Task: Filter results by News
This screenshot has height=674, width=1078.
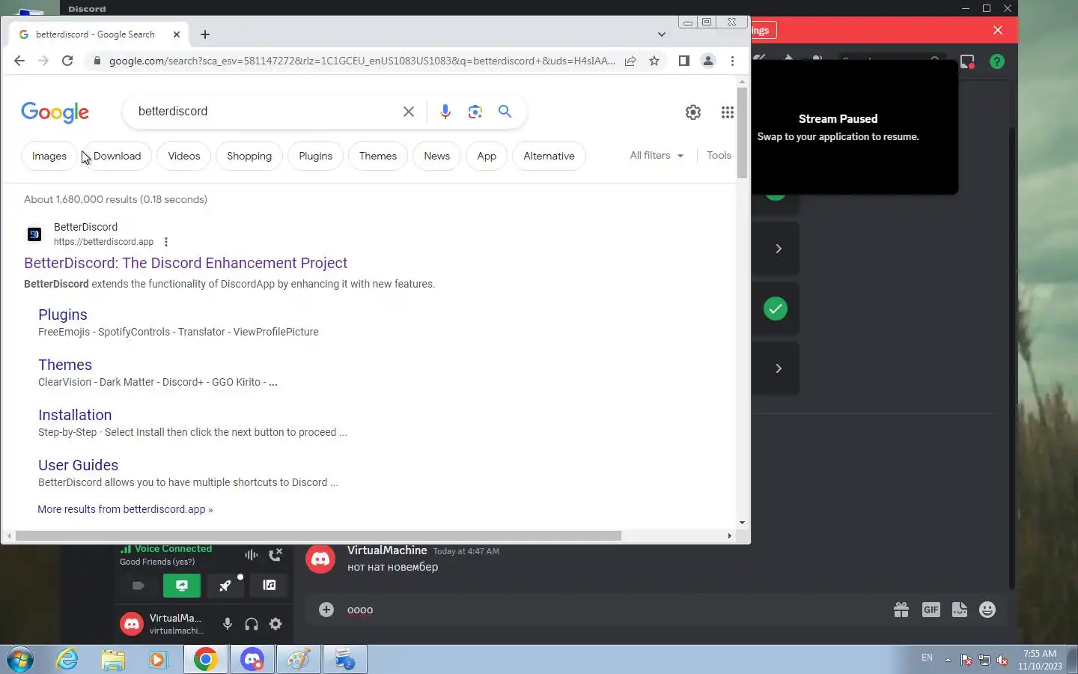Action: (x=437, y=156)
